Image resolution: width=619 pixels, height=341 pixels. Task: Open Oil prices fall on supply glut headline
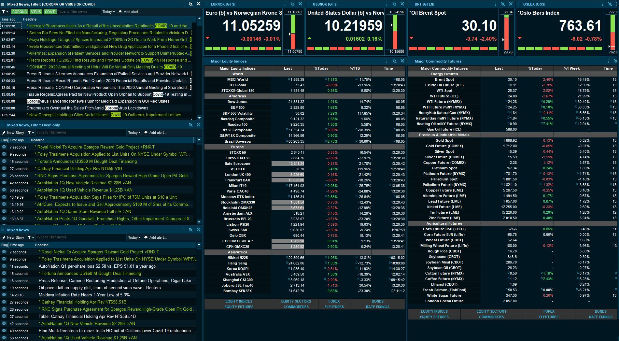[x=100, y=288]
